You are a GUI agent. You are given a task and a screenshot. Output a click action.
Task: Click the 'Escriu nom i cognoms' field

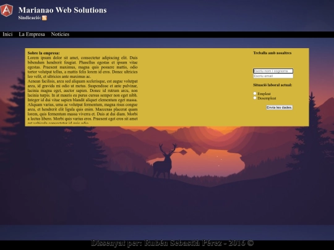click(x=273, y=71)
